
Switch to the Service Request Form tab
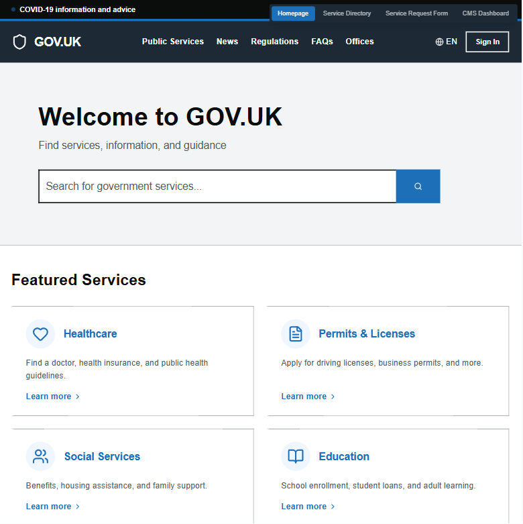click(x=416, y=13)
